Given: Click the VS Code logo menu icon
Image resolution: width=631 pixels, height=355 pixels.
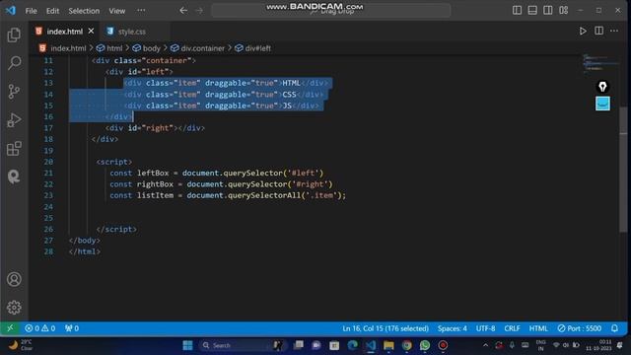Looking at the screenshot, I should click(11, 11).
